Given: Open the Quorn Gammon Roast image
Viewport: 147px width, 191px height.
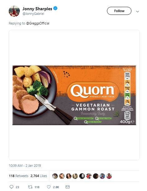Looking at the screenshot, I should pyautogui.click(x=74, y=95).
